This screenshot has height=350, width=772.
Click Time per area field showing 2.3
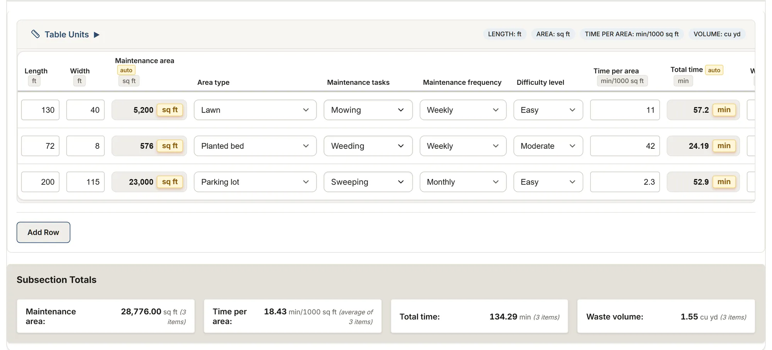click(625, 182)
